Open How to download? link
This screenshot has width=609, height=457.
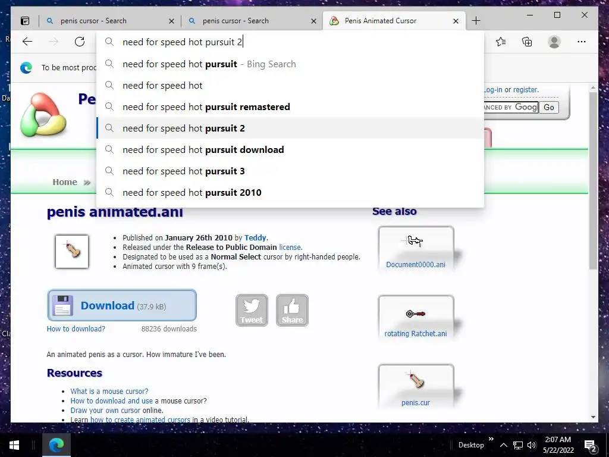pos(76,328)
